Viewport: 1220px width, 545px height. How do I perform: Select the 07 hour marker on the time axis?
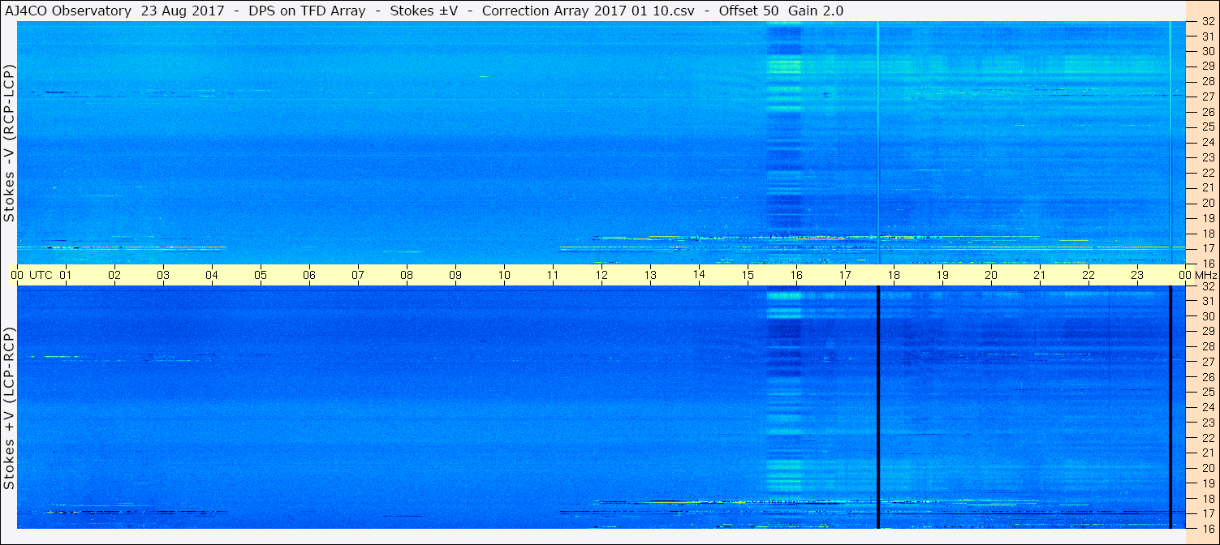(358, 275)
